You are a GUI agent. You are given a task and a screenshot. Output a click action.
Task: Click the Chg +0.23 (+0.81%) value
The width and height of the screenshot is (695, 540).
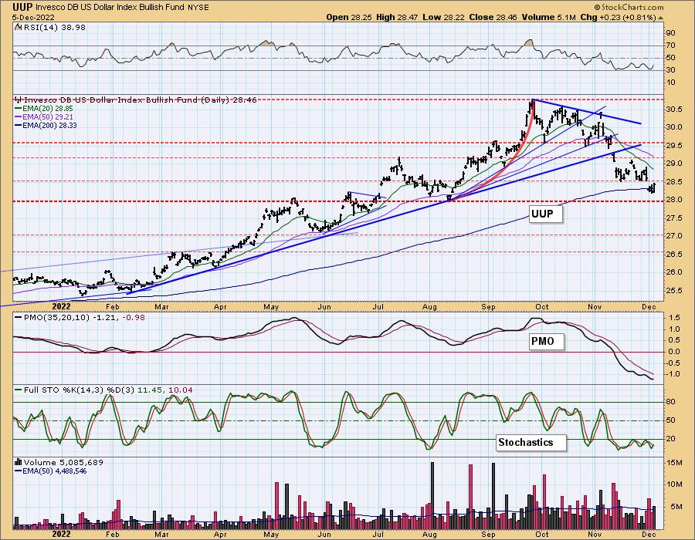point(619,17)
